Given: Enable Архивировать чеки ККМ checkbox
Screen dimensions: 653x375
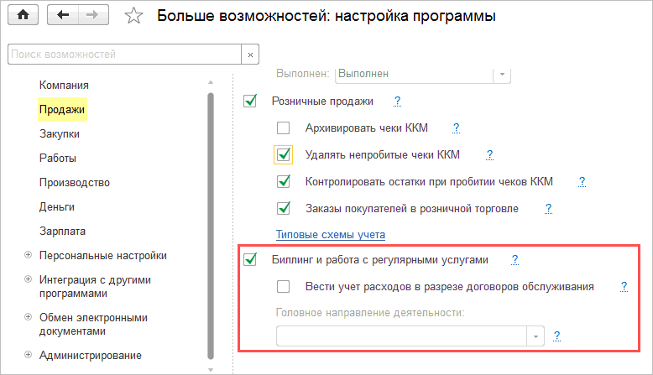Looking at the screenshot, I should [x=283, y=128].
